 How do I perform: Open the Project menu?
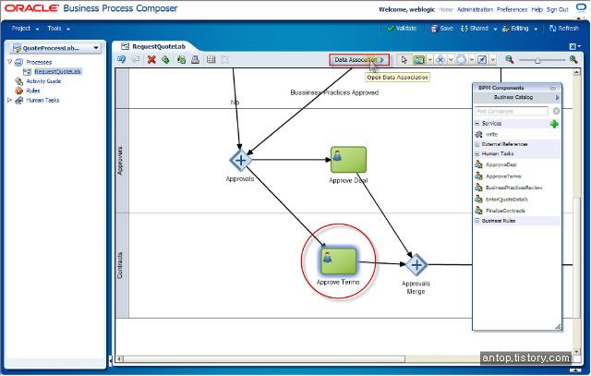[25, 29]
